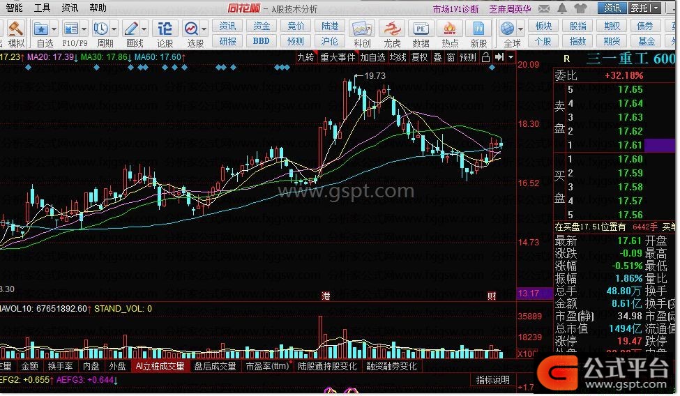This screenshot has width=680, height=396.
Task: Click the 陆港 toolbar button
Action: click(330, 26)
